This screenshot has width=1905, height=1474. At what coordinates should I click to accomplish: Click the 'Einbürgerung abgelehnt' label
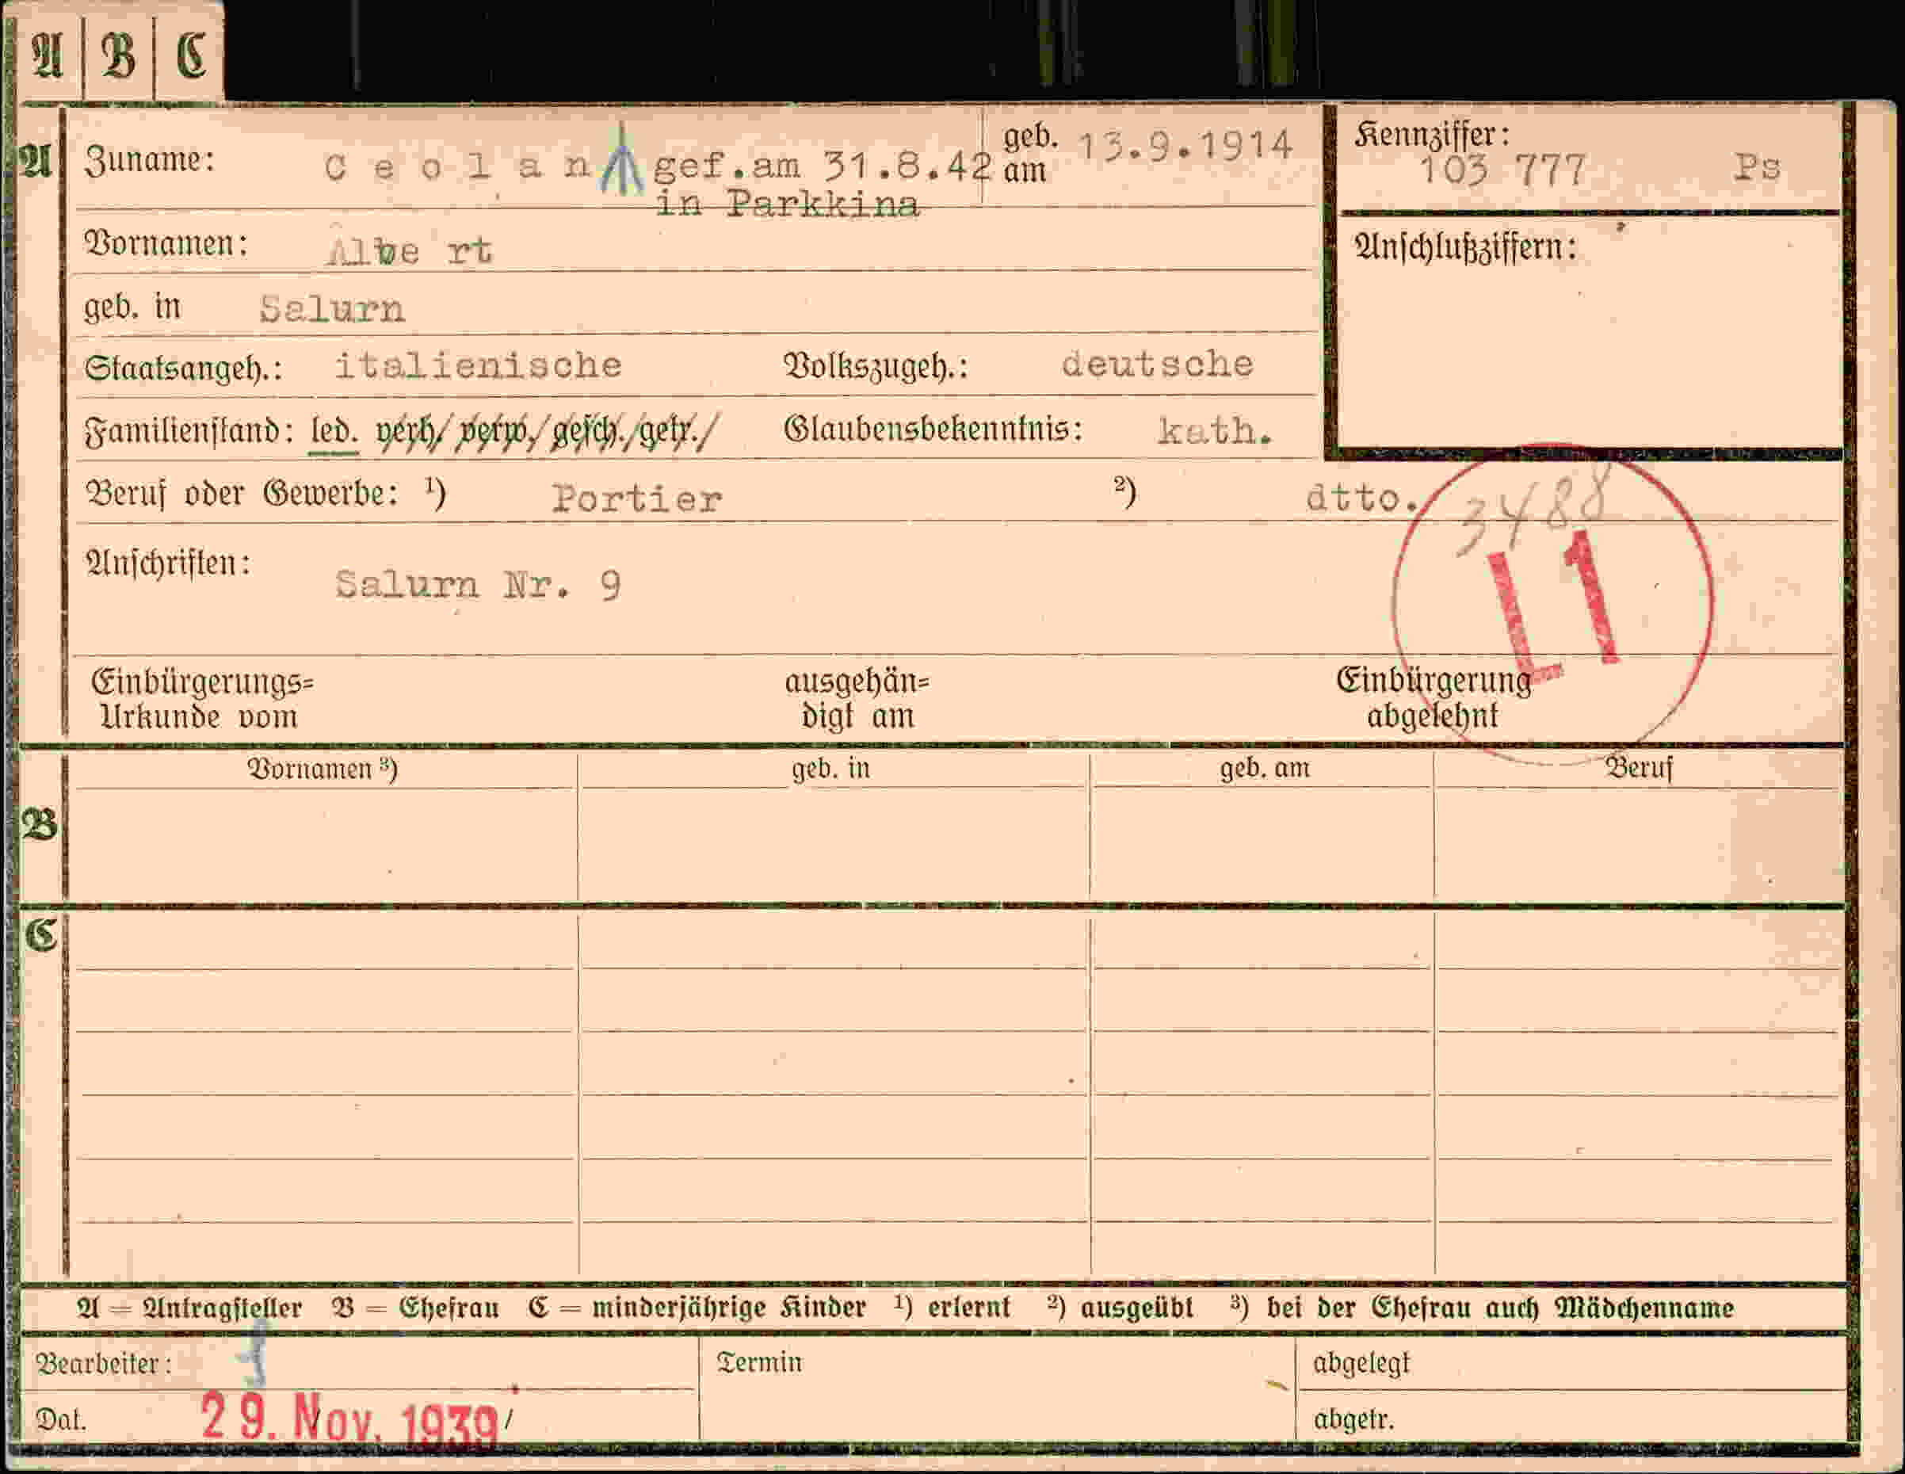[1434, 699]
